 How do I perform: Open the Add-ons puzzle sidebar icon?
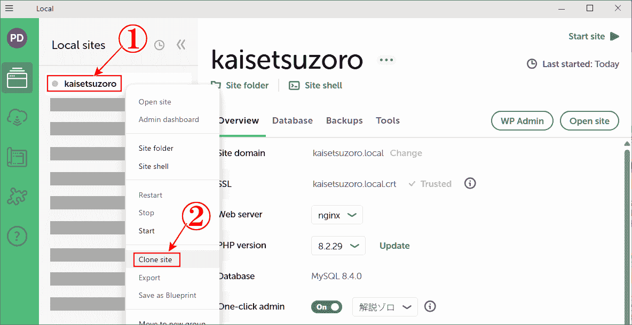[17, 196]
